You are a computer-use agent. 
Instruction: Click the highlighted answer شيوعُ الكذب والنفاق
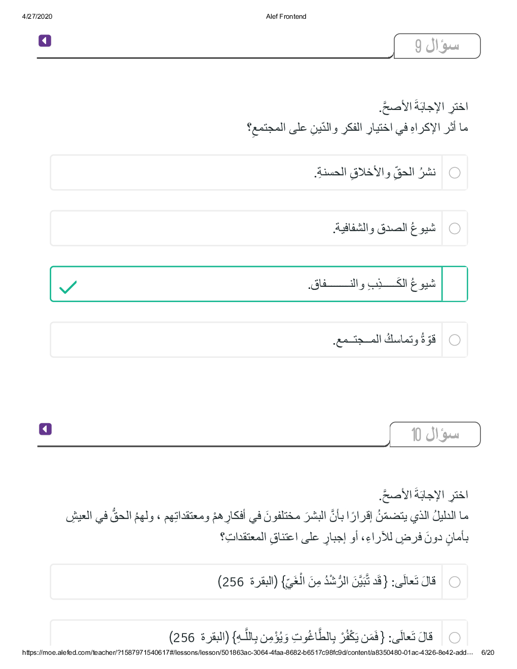coord(372,284)
